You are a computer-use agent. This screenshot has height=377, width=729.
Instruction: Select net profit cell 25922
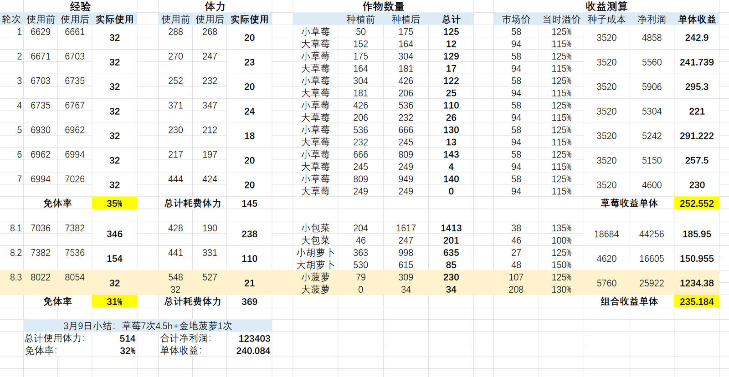[x=652, y=283]
